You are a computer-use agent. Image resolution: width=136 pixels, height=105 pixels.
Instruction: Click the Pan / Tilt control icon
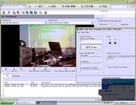pos(6,70)
